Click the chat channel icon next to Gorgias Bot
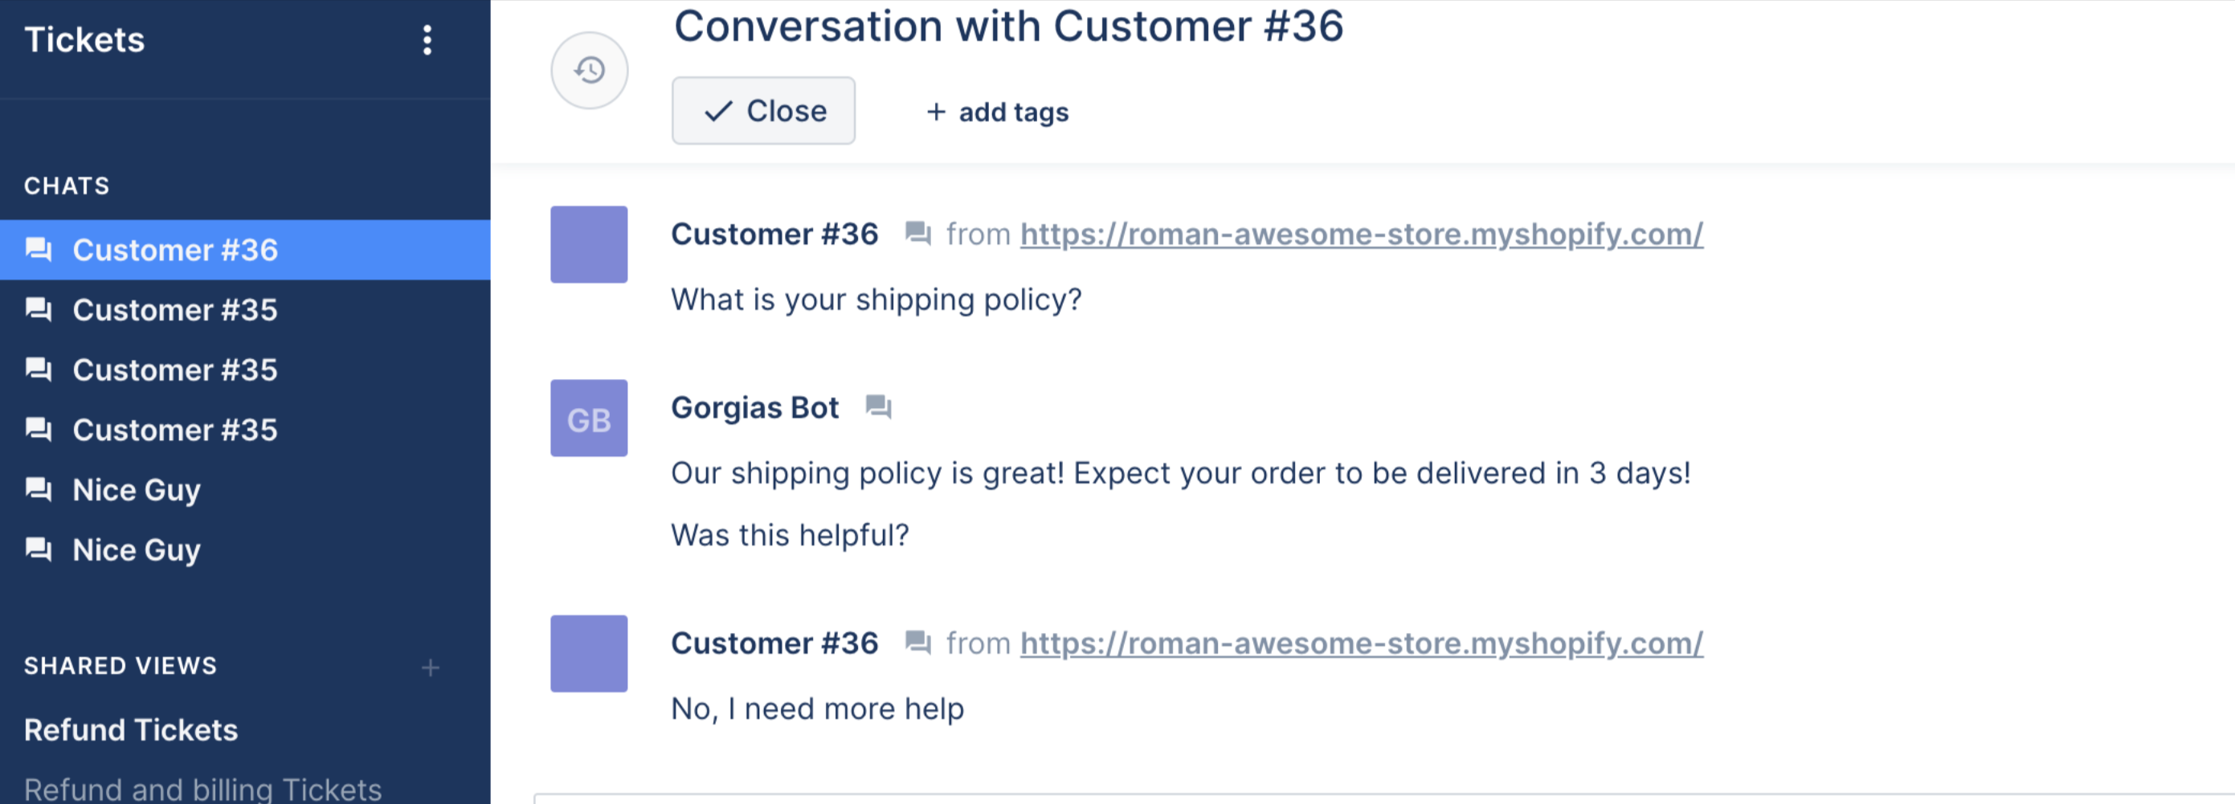Viewport: 2235px width, 804px height. coord(878,406)
